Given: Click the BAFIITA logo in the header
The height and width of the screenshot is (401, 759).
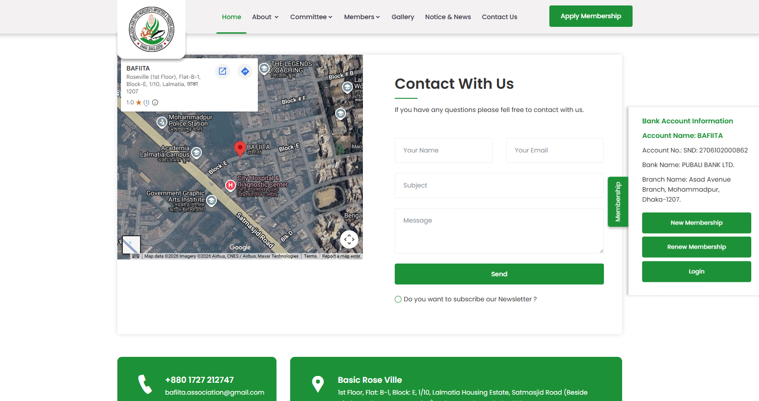Looking at the screenshot, I should tap(151, 29).
